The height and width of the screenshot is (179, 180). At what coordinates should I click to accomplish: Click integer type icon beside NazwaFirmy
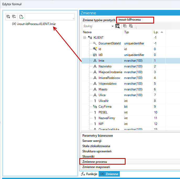point(95,118)
